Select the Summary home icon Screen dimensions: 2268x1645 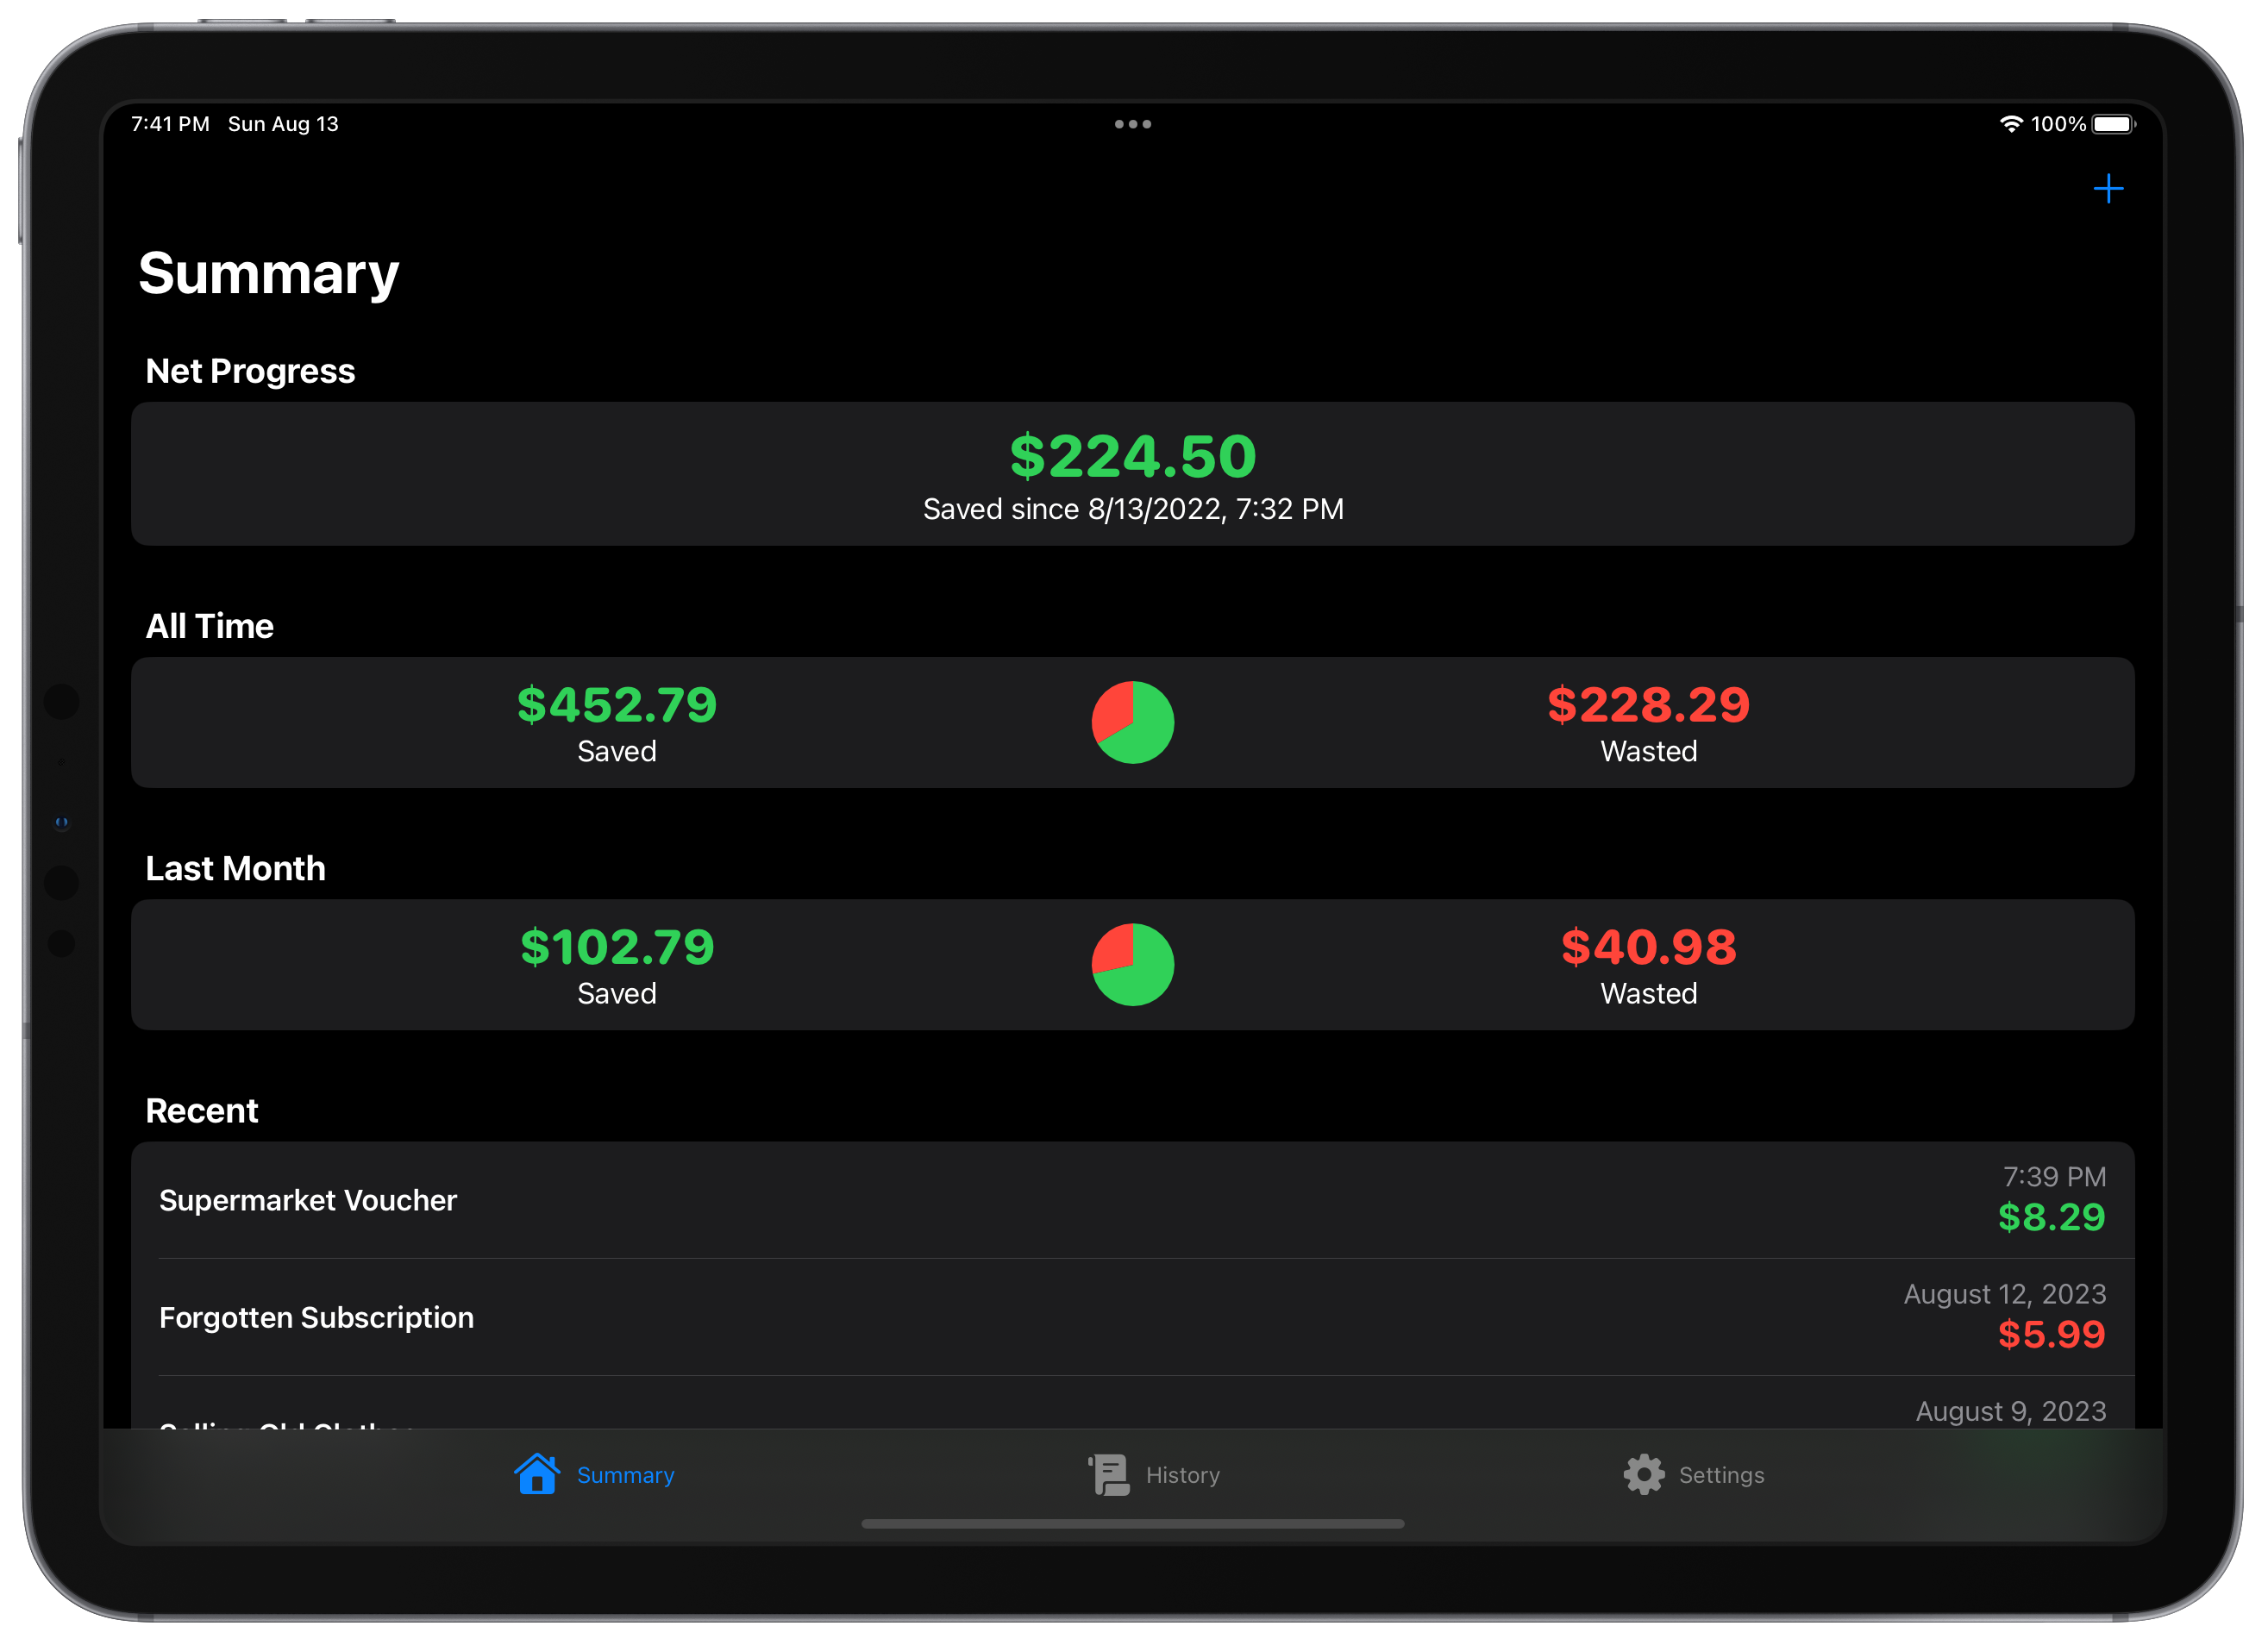pyautogui.click(x=538, y=1474)
